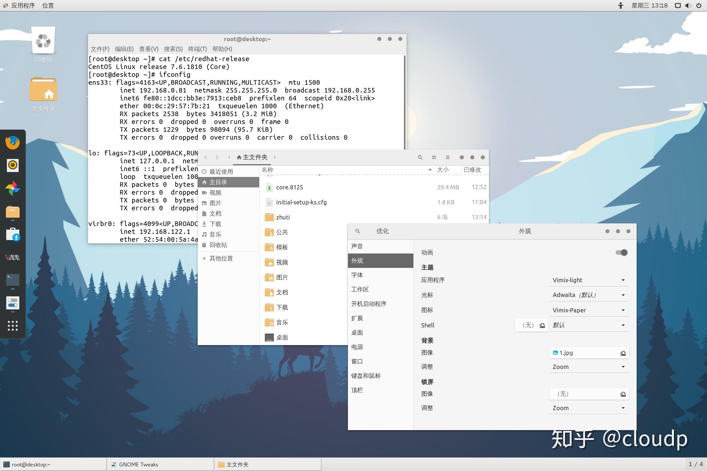Screen dimensions: 707x471
Task: Toggle the 动画 animations switch in Tweaks
Action: 621,253
